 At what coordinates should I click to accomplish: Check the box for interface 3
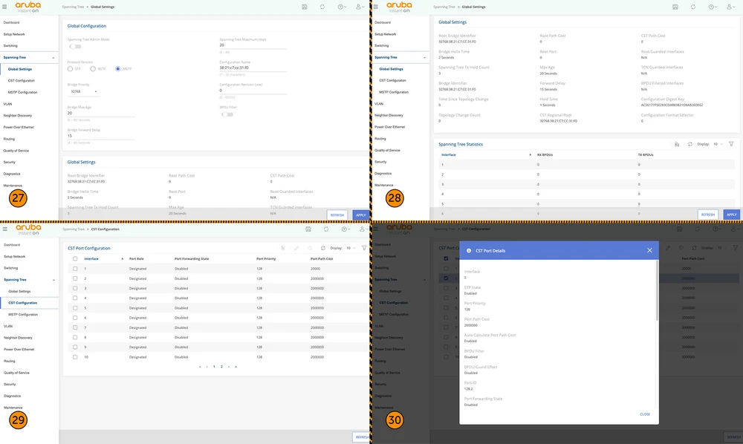coord(75,288)
